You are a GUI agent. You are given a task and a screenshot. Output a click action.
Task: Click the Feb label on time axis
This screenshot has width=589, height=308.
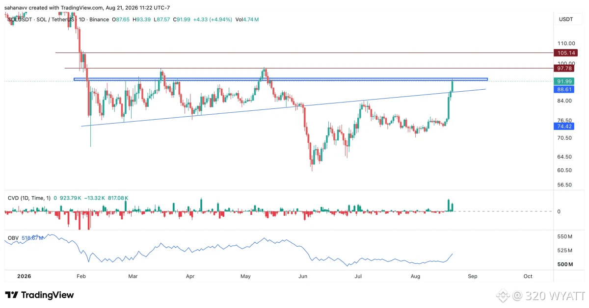pos(81,276)
